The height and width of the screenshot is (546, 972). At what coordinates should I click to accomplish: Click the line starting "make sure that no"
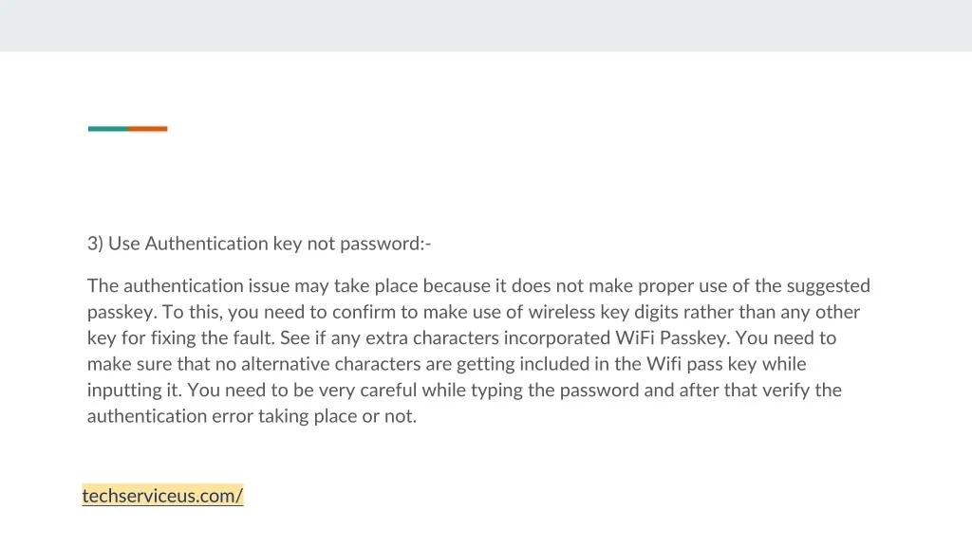click(446, 364)
